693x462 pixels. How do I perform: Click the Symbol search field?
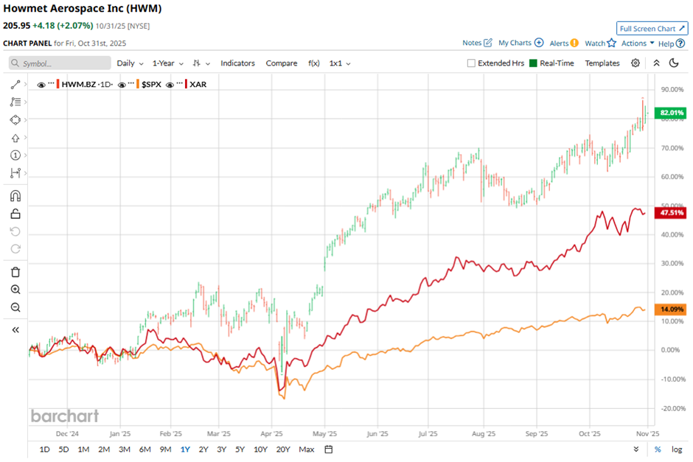(60, 63)
